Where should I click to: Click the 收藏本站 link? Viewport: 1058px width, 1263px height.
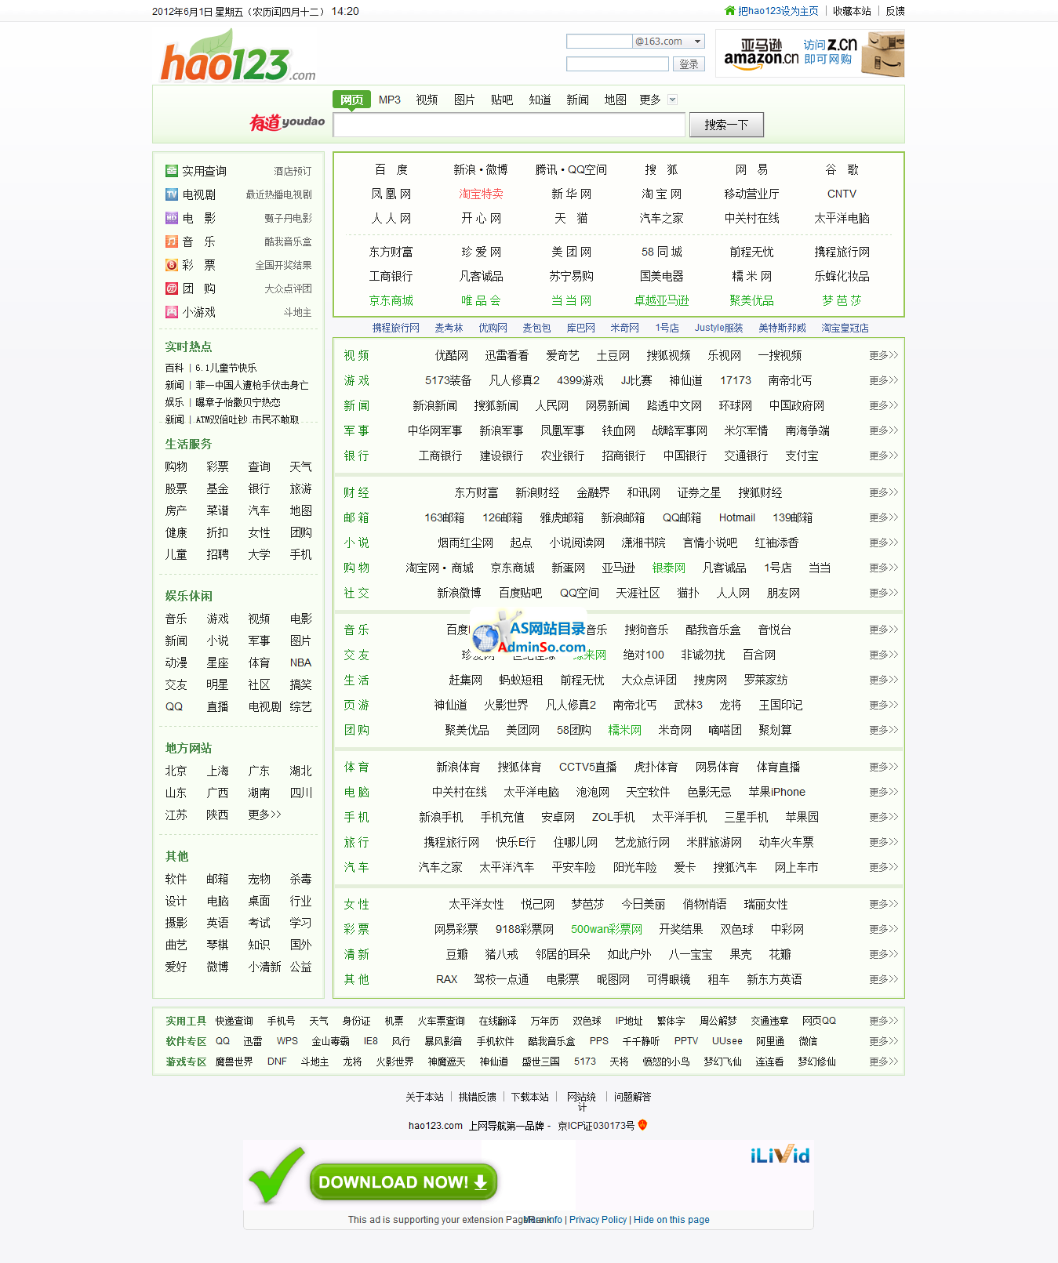pos(852,11)
